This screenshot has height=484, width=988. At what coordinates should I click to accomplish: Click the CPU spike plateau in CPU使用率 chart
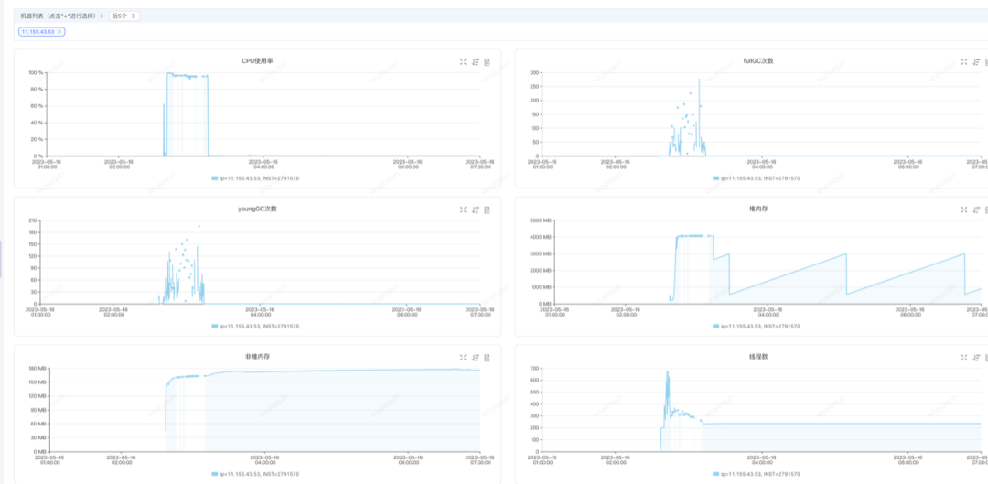click(x=188, y=75)
